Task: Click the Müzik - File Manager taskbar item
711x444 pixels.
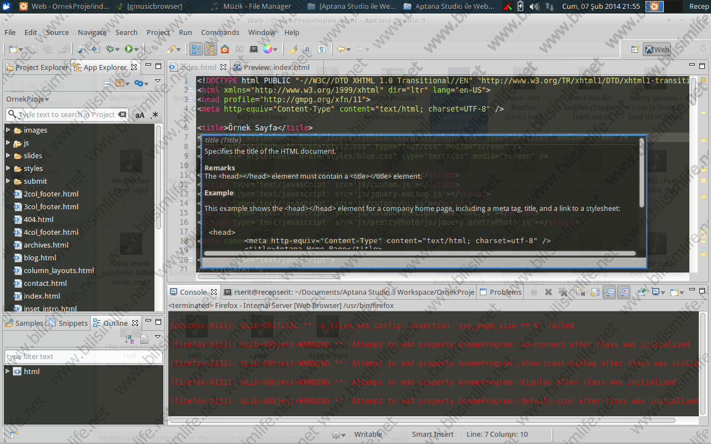Action: tap(253, 6)
